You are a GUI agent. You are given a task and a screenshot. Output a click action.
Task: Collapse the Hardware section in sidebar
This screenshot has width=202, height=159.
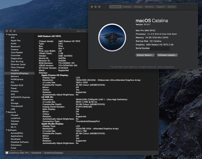click(x=6, y=34)
